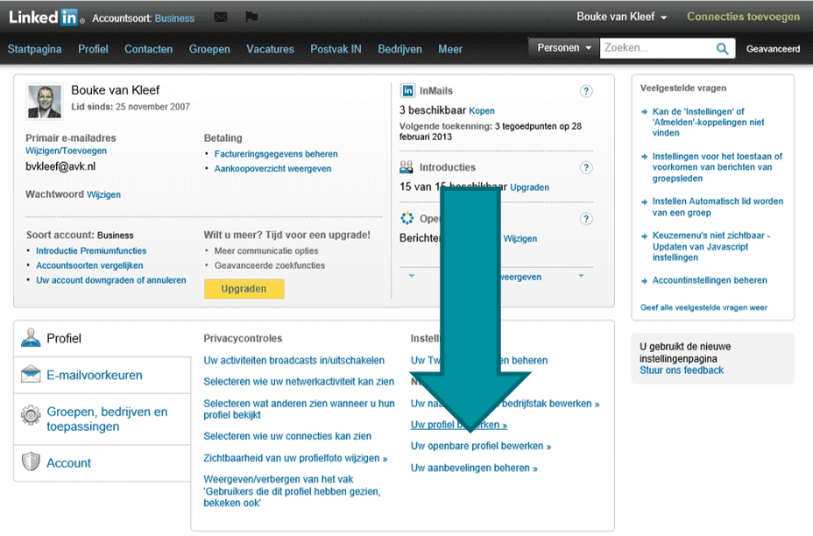
Task: Click the gear icon beside Groepen, bedrijven
Action: tap(31, 415)
